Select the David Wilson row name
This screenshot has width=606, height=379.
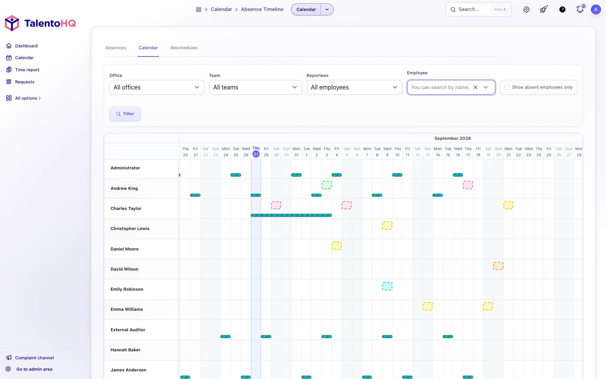click(x=124, y=269)
